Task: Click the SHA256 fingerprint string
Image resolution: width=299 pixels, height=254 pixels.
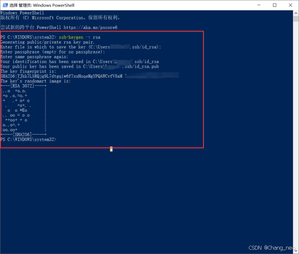Action: tap(61, 76)
